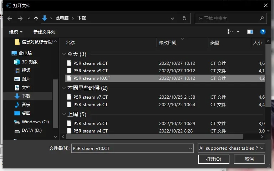The height and width of the screenshot is (171, 274).
Task: Expand the address bar history dropdown
Action: coord(172,18)
